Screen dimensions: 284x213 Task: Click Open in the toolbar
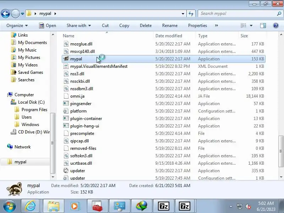(x=48, y=26)
